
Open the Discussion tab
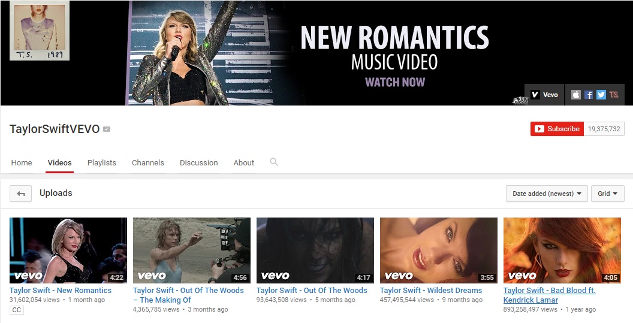point(198,163)
